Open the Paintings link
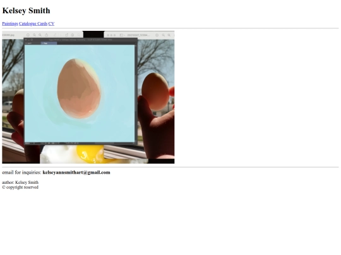 [x=10, y=24]
